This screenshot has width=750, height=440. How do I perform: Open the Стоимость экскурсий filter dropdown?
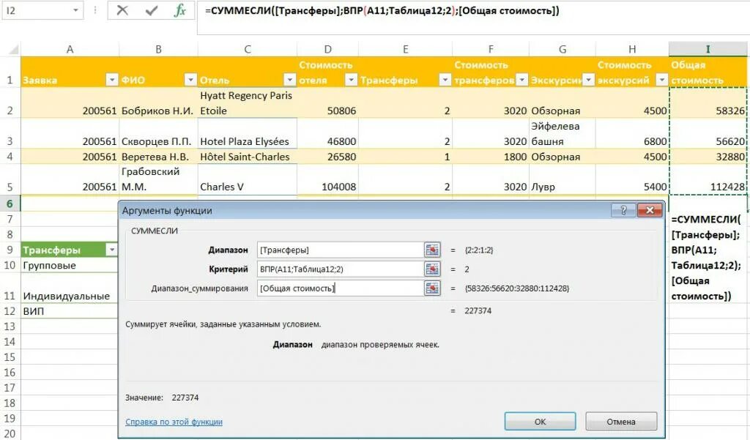click(x=661, y=80)
